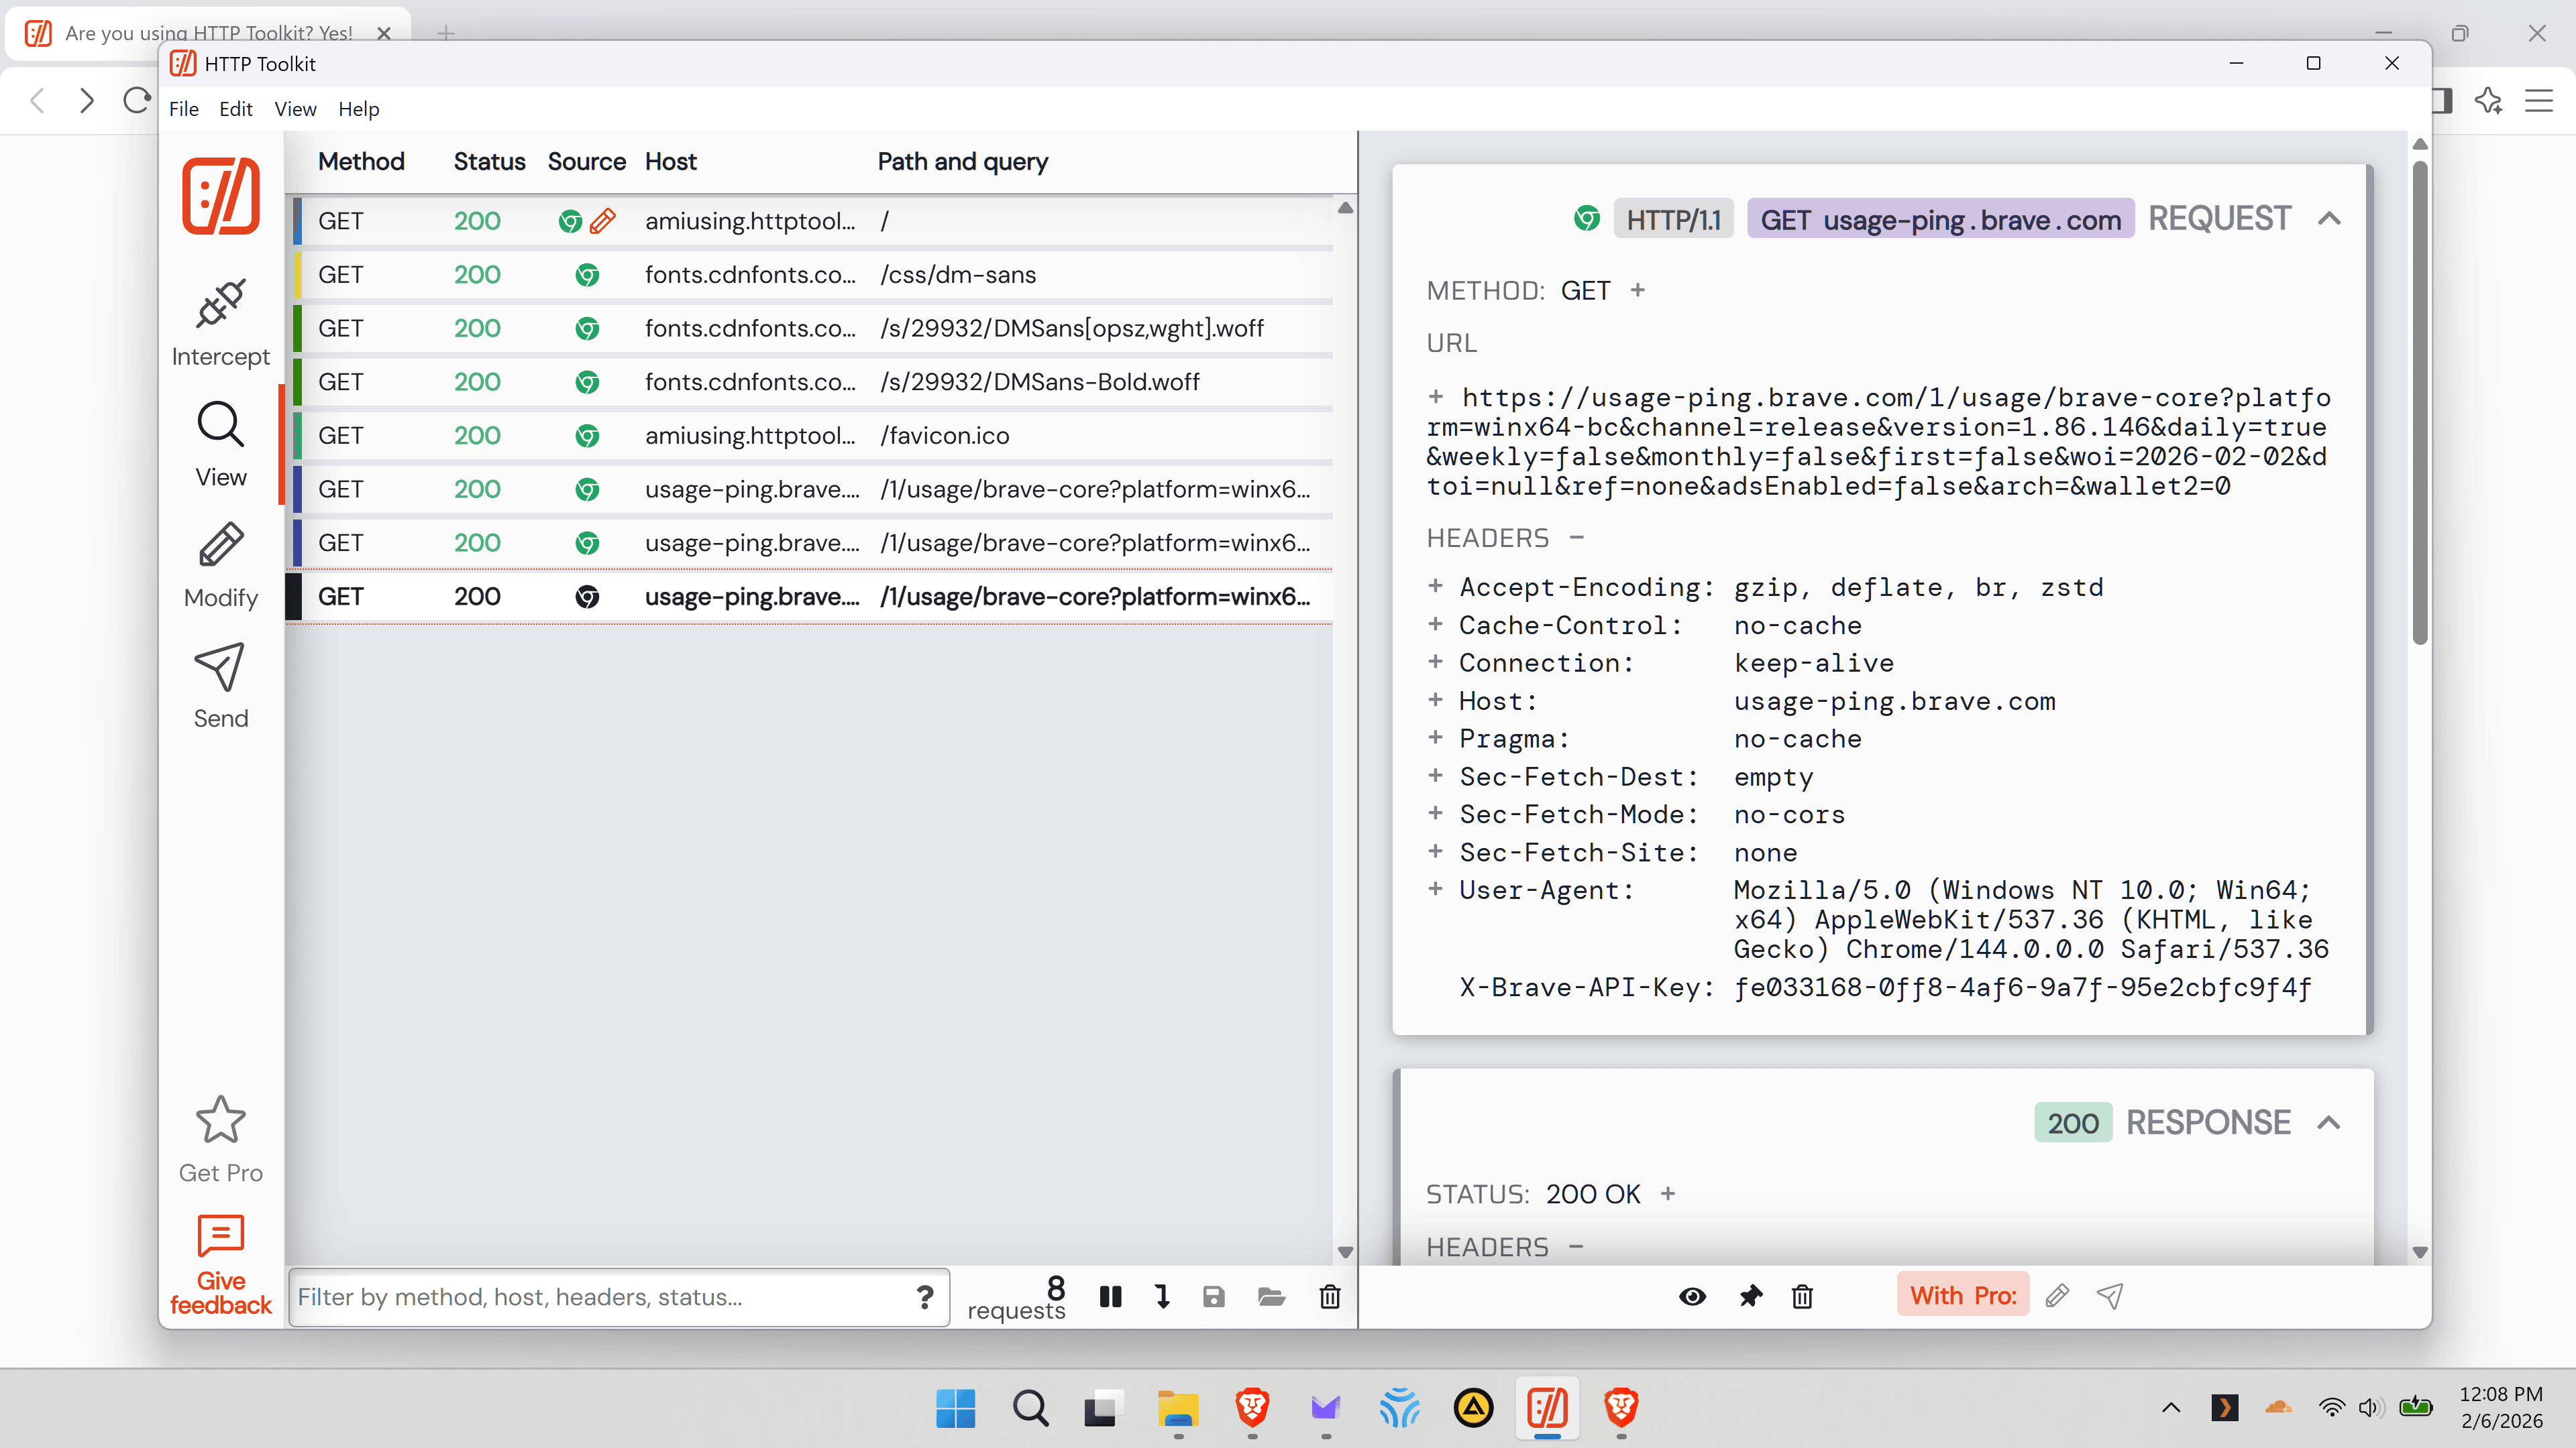The width and height of the screenshot is (2576, 1448).
Task: Collapse the RESPONSE section chevron
Action: [x=2329, y=1124]
